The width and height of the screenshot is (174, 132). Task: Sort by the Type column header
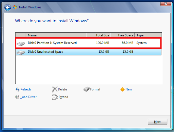click(x=148, y=35)
